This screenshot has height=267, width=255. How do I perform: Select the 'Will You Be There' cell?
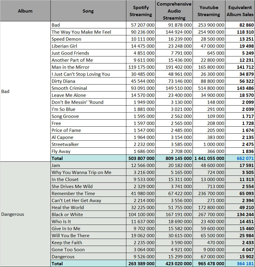tap(88, 235)
